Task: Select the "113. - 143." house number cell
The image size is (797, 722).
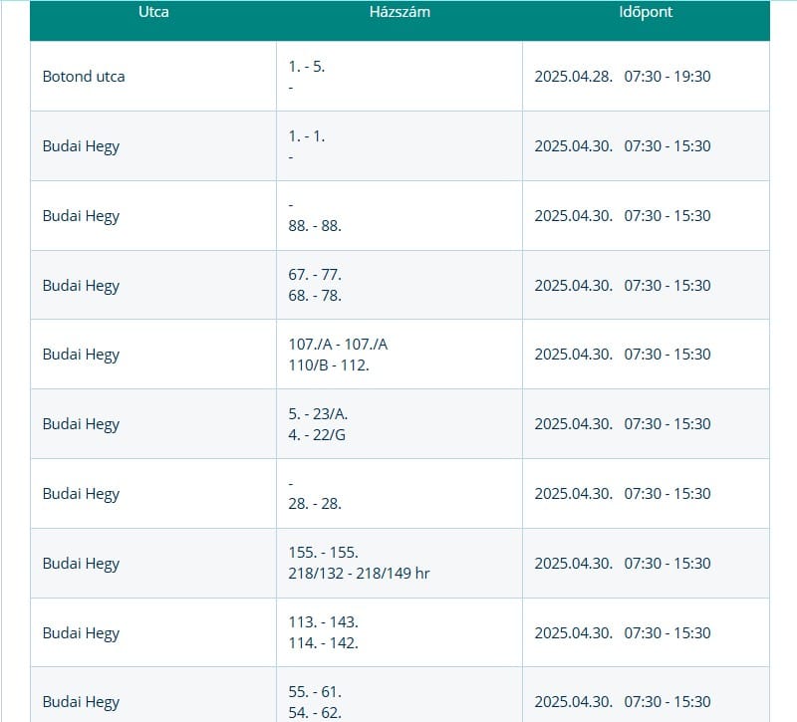Action: 323,623
